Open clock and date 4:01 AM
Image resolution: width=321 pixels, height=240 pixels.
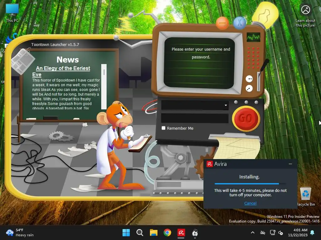tap(298, 232)
